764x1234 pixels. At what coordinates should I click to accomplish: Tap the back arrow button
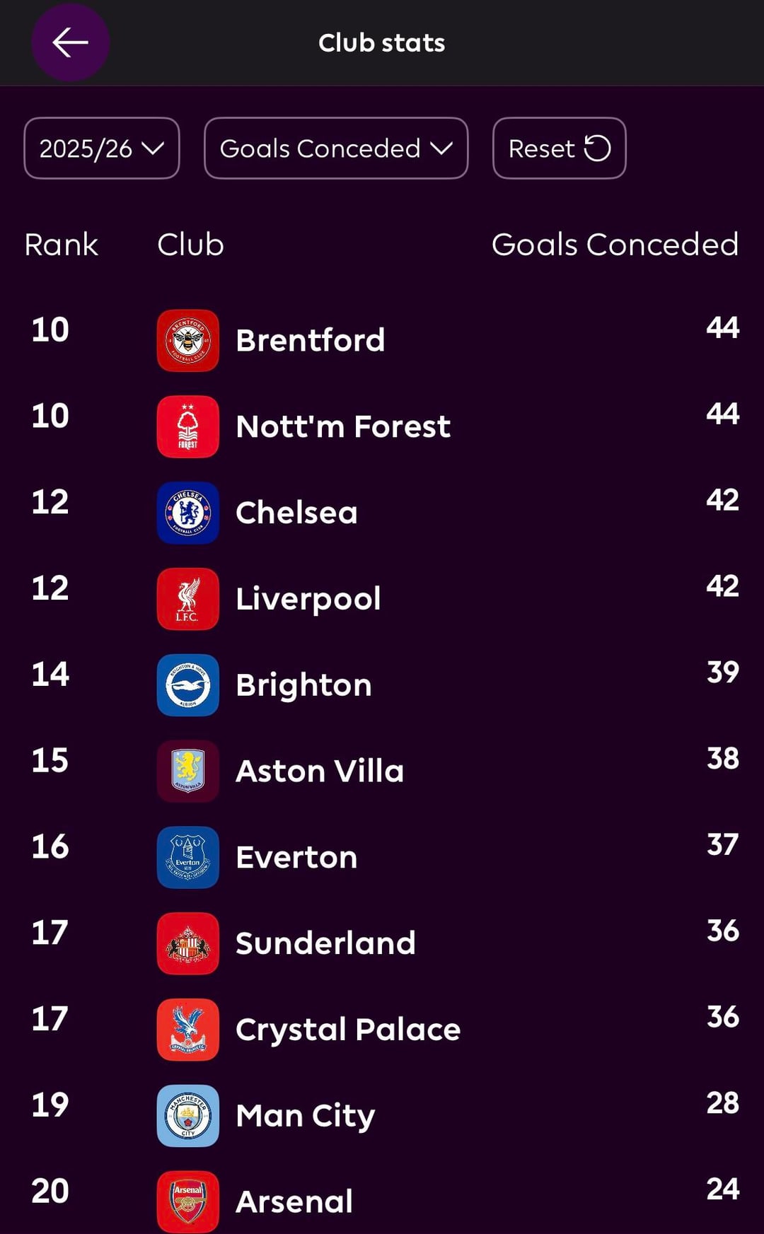click(70, 42)
